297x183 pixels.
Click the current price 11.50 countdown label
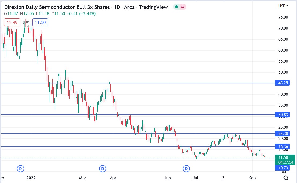[x=285, y=160]
